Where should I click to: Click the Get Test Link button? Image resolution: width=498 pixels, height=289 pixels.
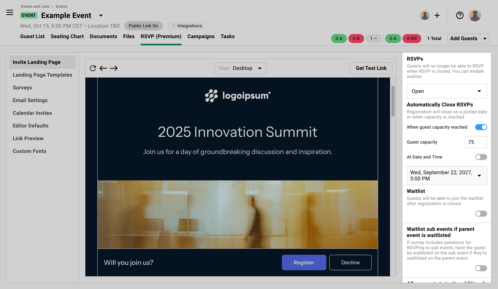coord(371,68)
